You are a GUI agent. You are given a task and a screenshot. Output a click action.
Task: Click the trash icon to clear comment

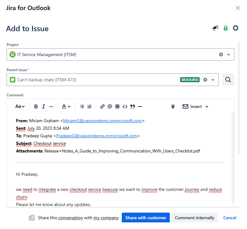[x=173, y=106]
